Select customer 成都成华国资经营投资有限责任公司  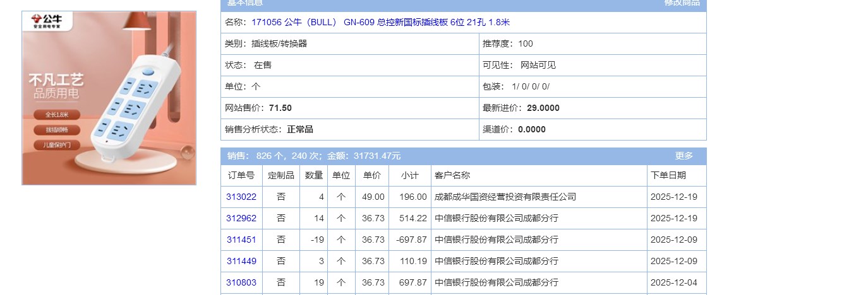click(x=505, y=197)
